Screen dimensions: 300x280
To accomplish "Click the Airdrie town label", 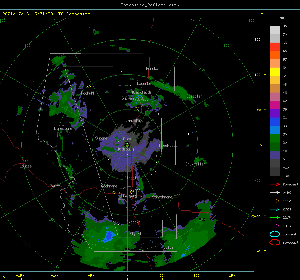I will coord(131,178).
